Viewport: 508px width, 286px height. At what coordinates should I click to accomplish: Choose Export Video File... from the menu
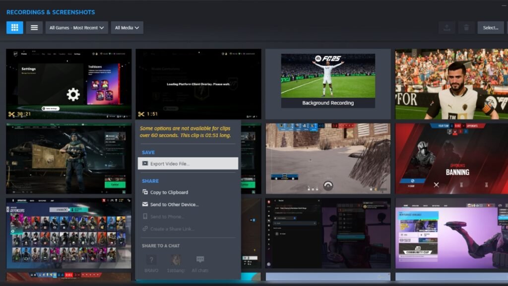tap(188, 163)
